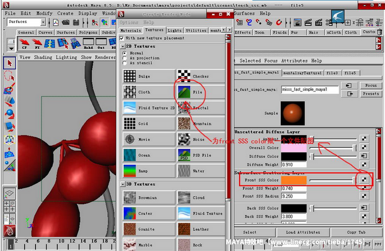Click the Sample material preview swatch

click(x=293, y=113)
